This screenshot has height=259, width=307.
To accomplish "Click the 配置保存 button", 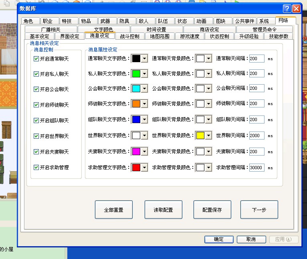I will (212, 210).
